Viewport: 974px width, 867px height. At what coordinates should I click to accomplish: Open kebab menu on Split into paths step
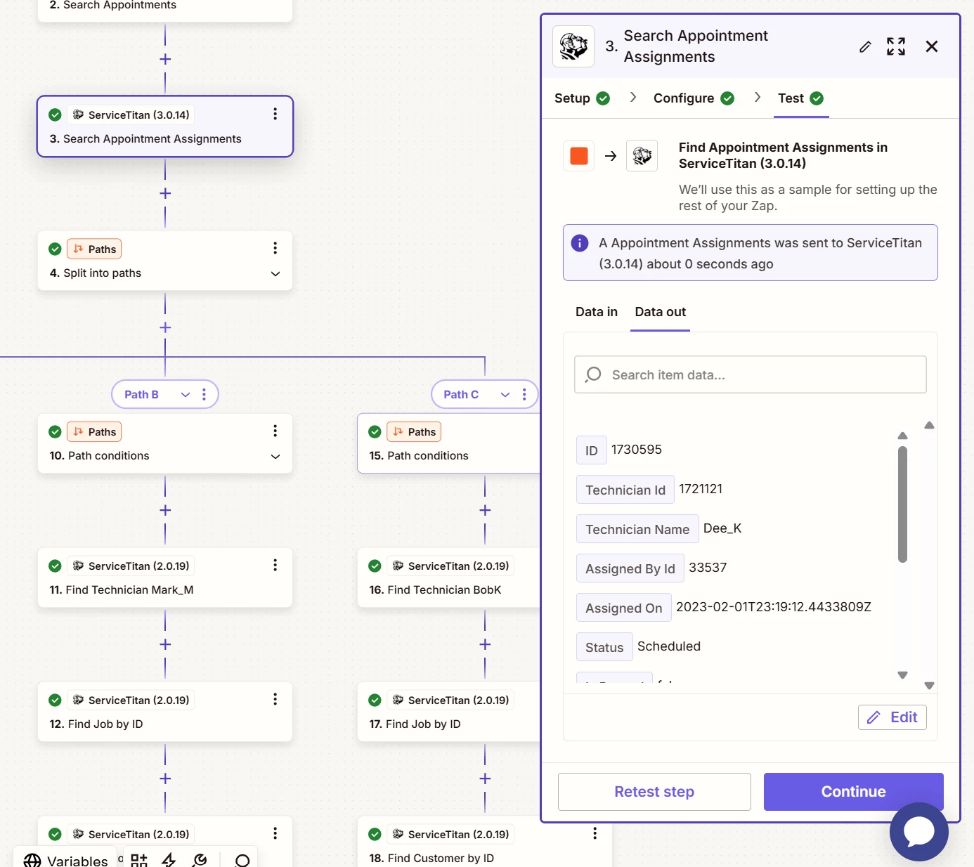coord(275,248)
